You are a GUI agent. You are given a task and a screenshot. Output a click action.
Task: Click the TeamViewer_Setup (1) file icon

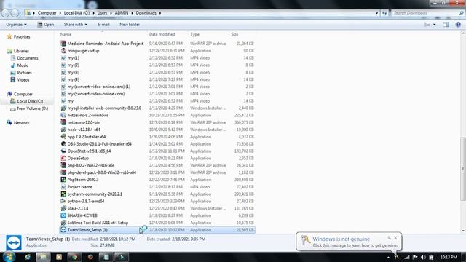63,230
